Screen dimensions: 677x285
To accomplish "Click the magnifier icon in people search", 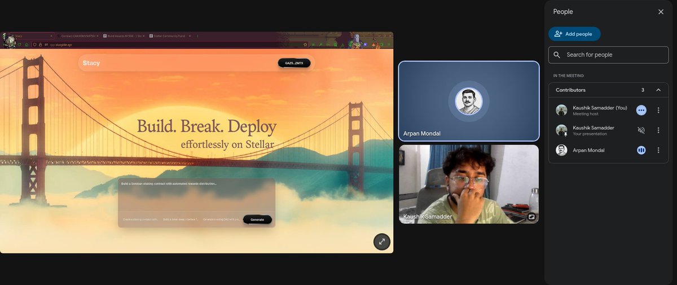I will (x=557, y=55).
